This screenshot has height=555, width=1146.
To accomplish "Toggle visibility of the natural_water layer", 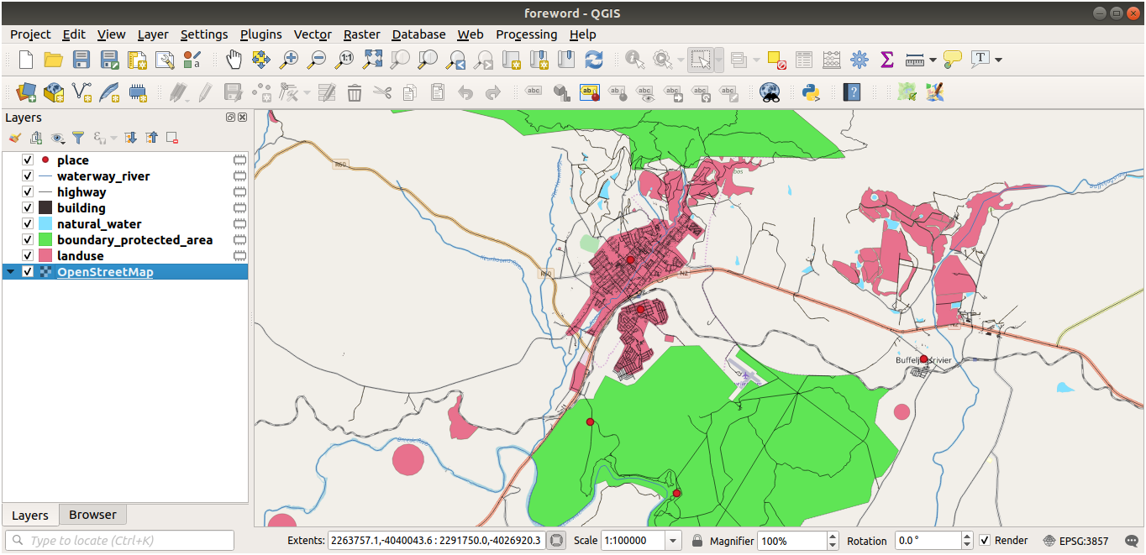I will click(x=27, y=223).
